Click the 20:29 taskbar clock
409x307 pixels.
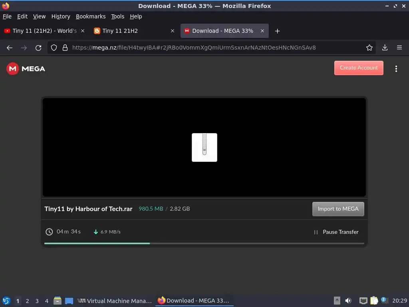(399, 301)
